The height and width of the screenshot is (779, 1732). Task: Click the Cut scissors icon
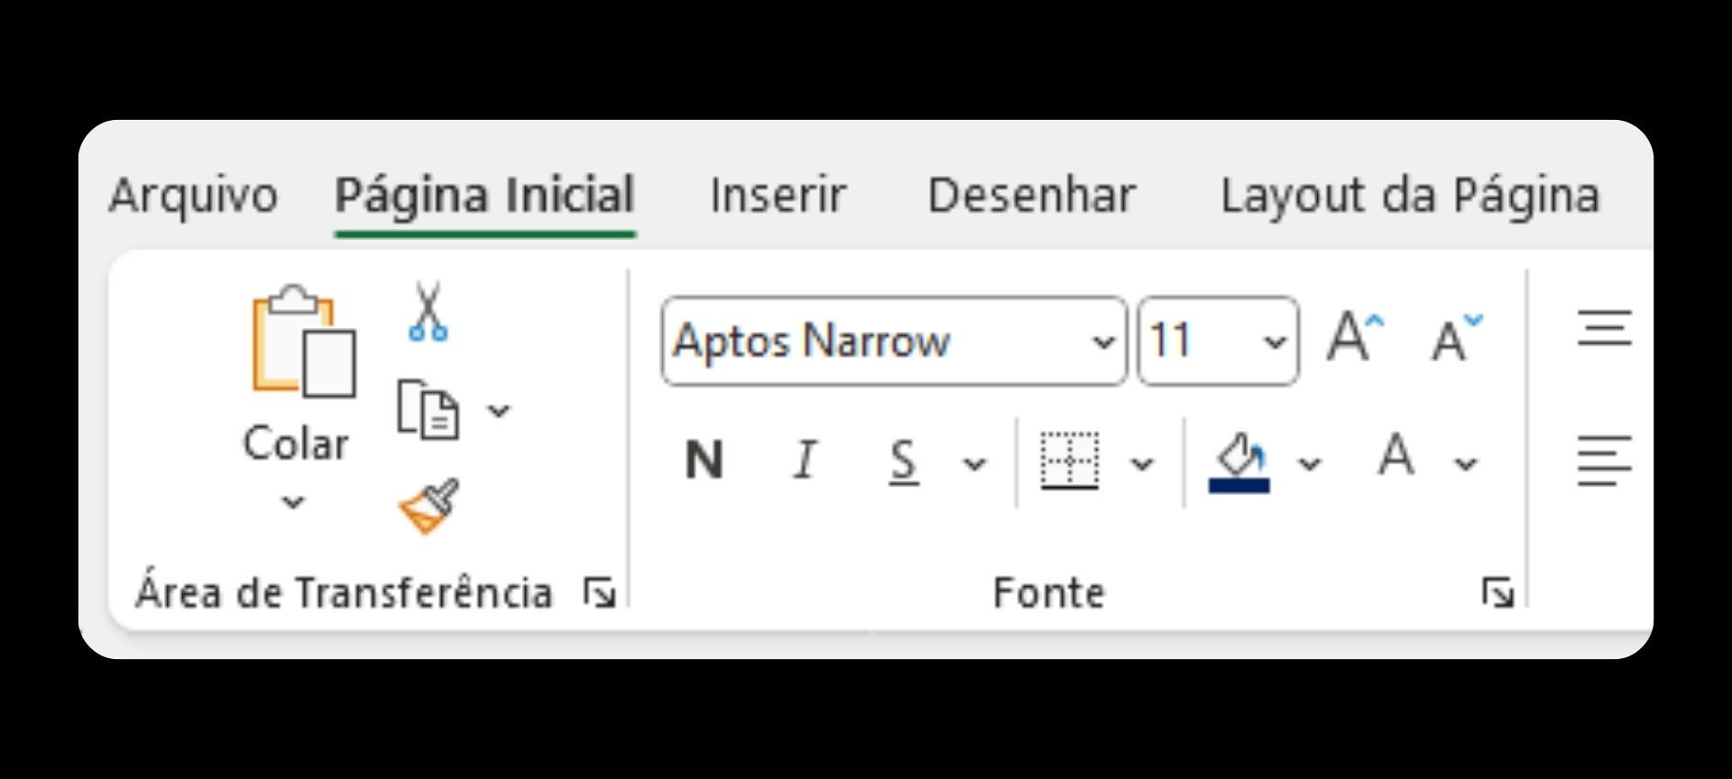(428, 312)
